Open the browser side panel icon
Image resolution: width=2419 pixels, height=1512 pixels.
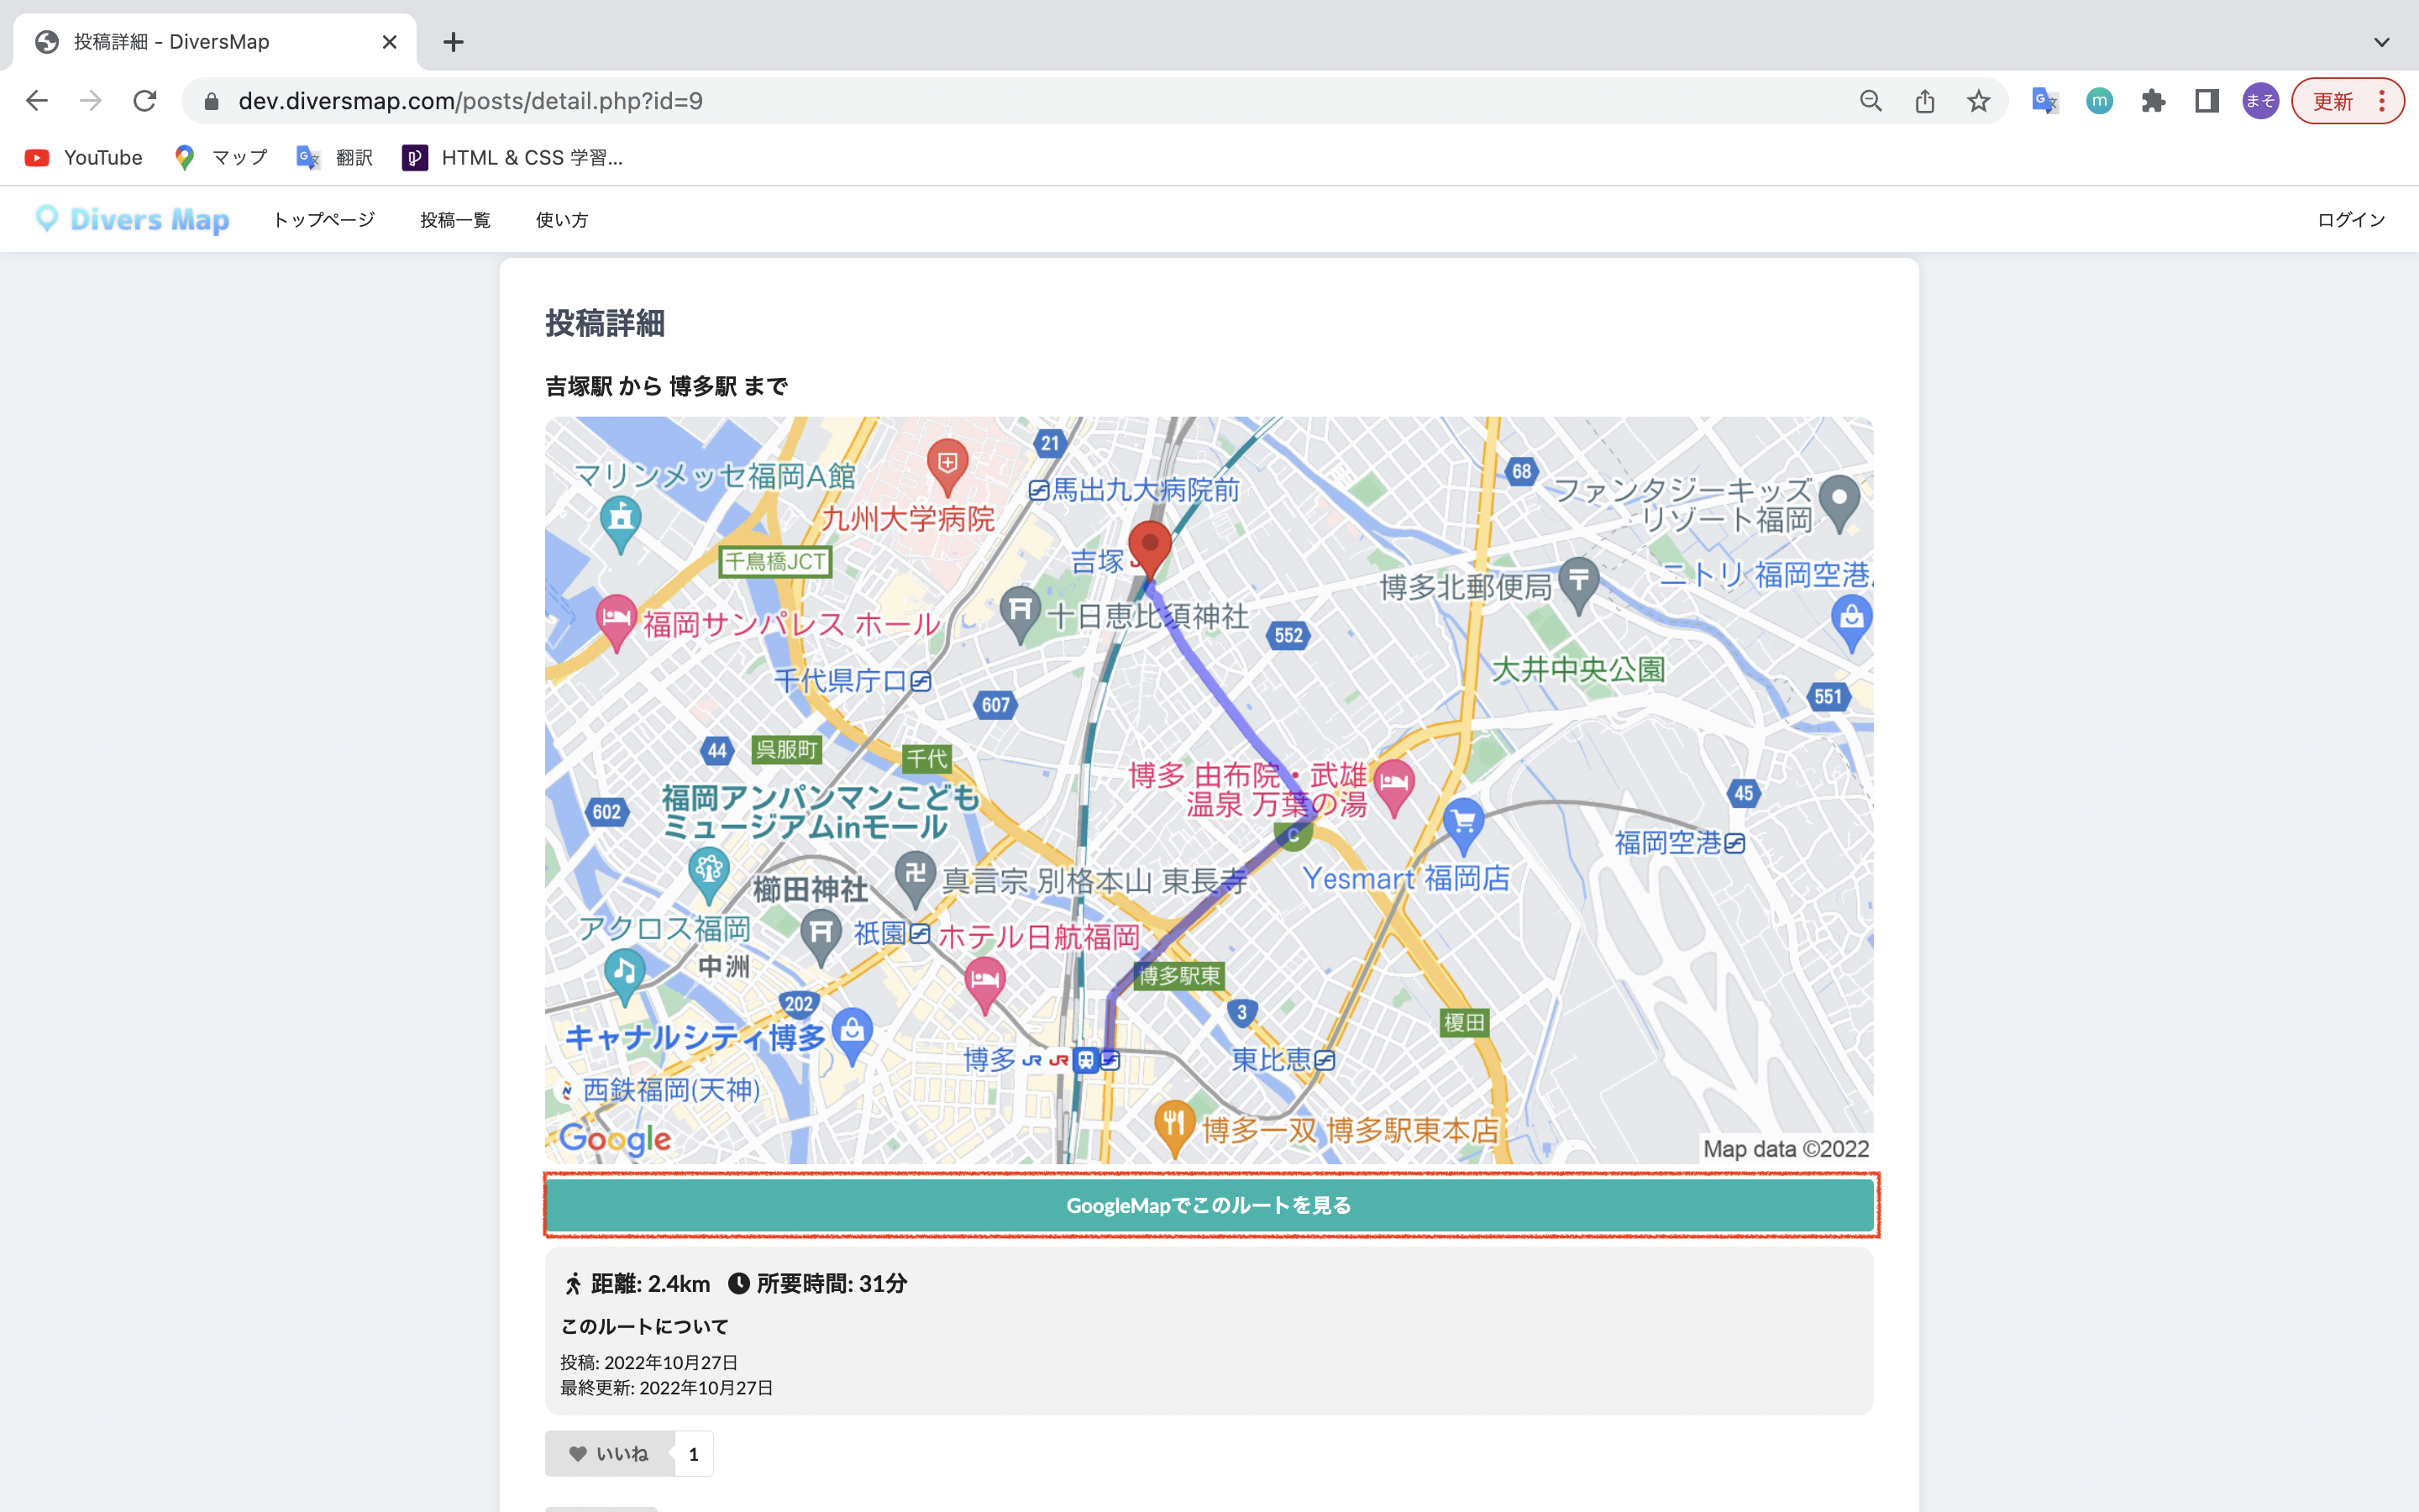(x=2206, y=100)
